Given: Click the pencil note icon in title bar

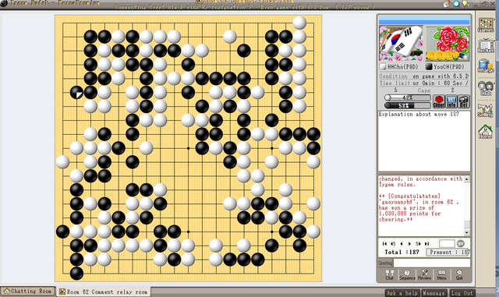Looking at the screenshot, I should click(447, 3).
